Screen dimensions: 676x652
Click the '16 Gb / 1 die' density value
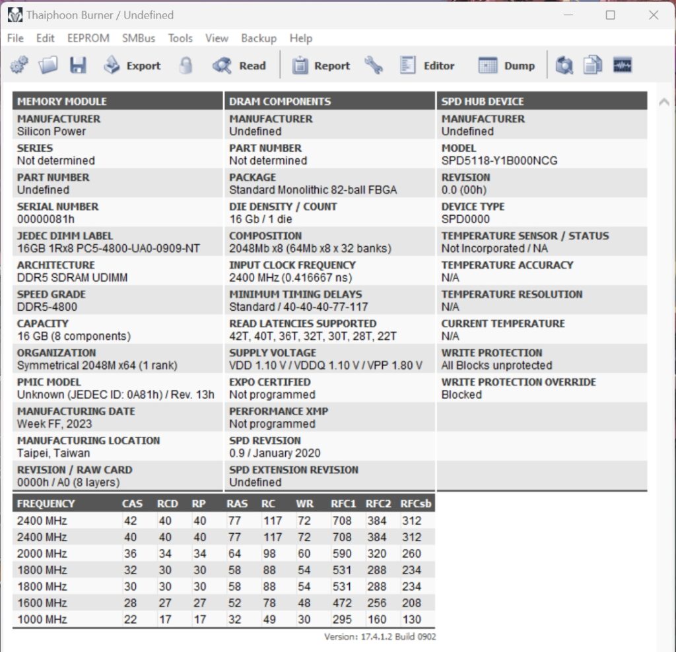click(x=260, y=219)
